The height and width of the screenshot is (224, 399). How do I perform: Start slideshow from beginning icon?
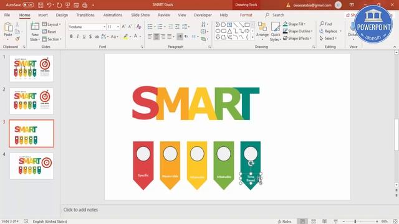[68, 5]
